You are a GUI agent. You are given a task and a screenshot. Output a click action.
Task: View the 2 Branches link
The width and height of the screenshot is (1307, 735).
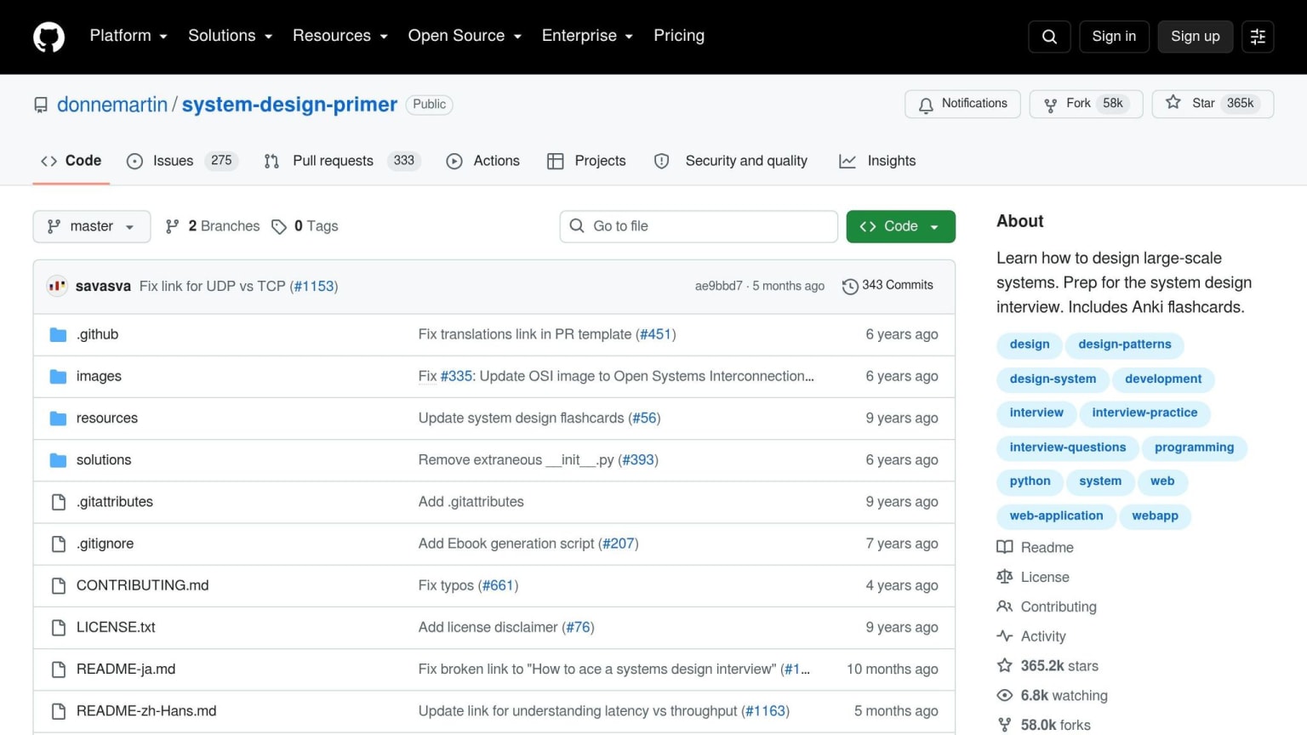coord(213,226)
